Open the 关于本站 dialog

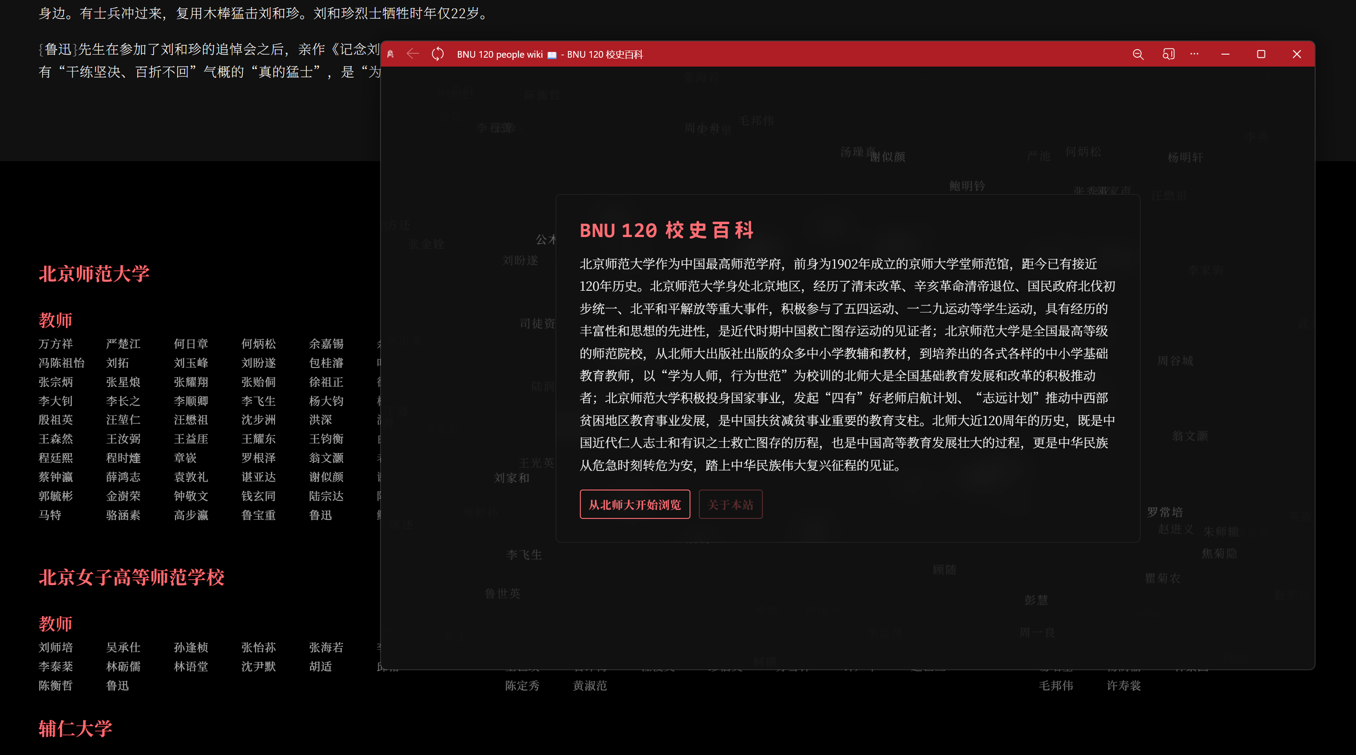[731, 504]
